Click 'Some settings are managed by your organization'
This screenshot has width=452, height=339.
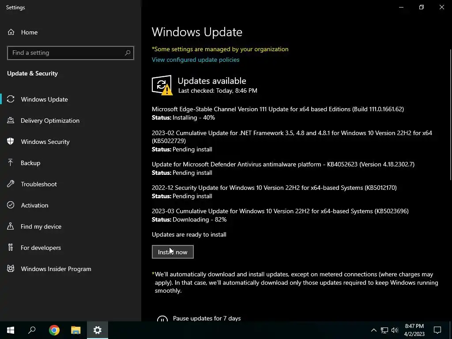click(220, 49)
